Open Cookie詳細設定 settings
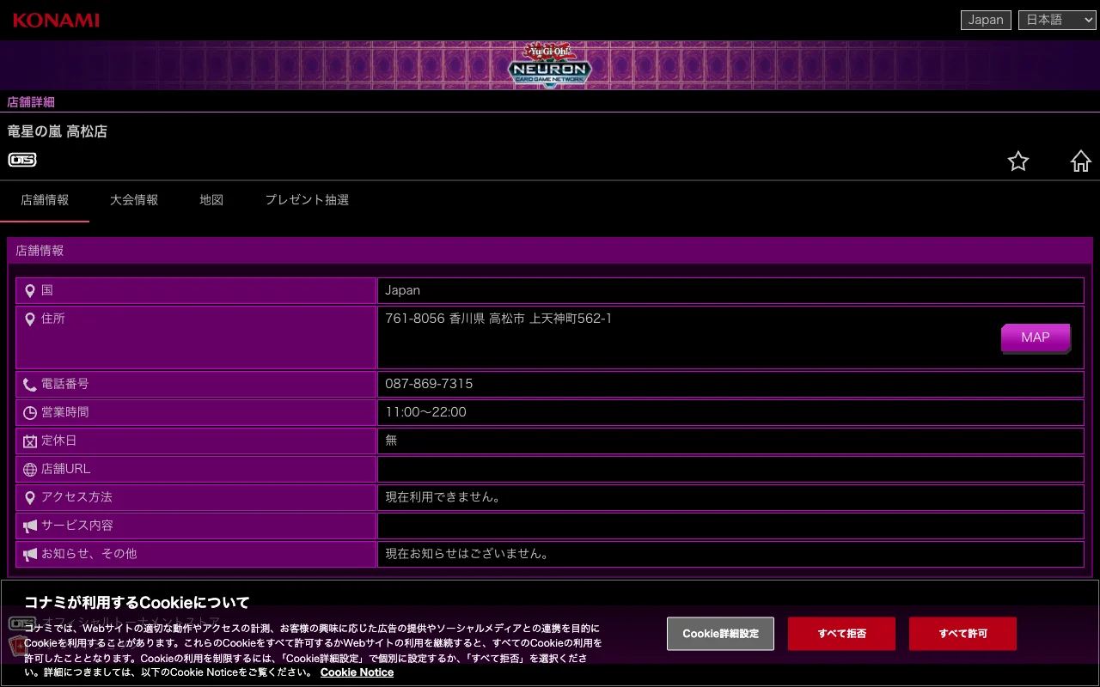Image resolution: width=1100 pixels, height=687 pixels. tap(720, 634)
